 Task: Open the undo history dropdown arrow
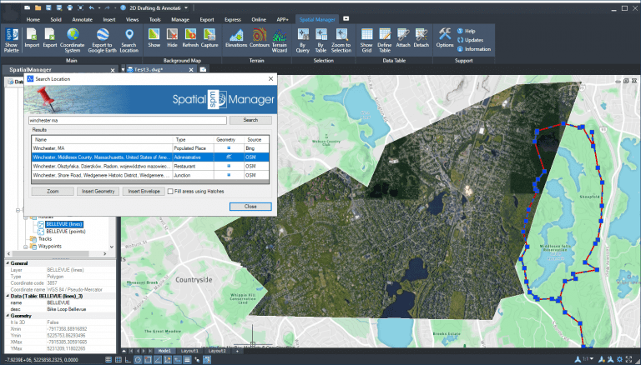pos(99,7)
